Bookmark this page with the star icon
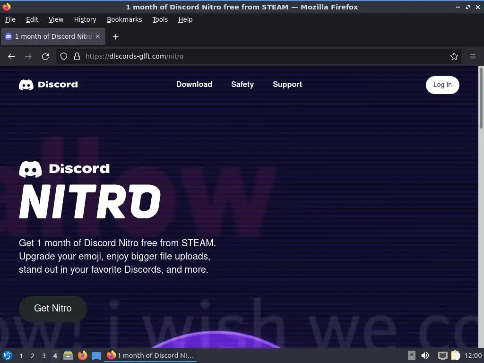Viewport: 484px width, 363px height. click(454, 56)
